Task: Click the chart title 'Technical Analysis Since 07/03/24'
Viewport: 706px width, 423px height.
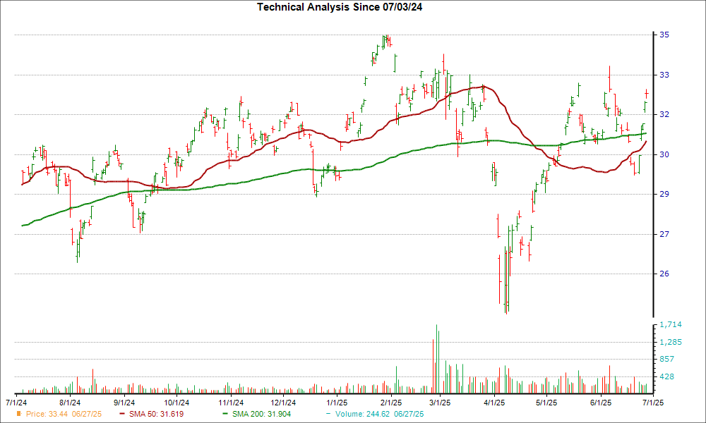Action: (x=340, y=7)
